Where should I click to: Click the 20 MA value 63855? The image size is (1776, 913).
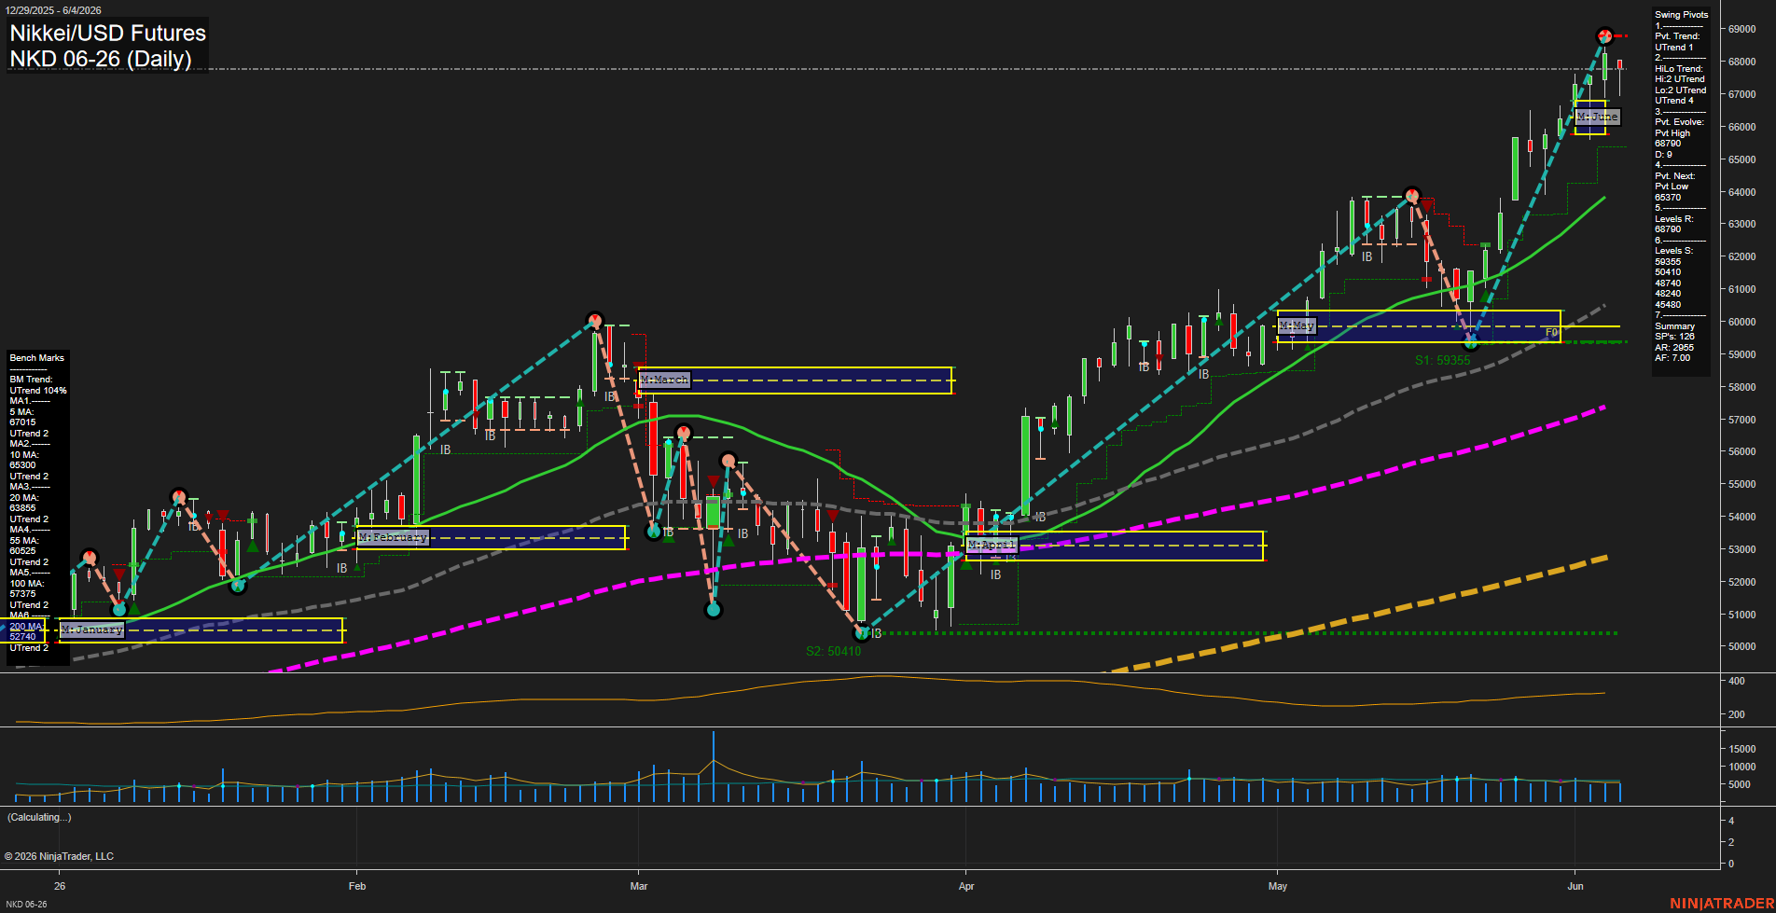coord(22,508)
